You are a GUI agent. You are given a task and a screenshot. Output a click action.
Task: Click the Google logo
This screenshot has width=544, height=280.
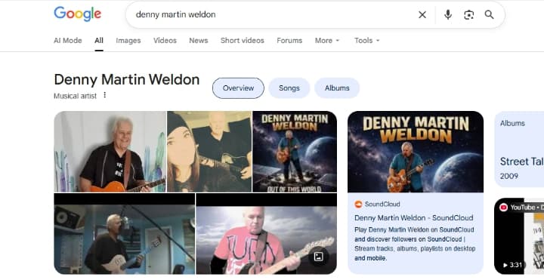click(x=78, y=14)
